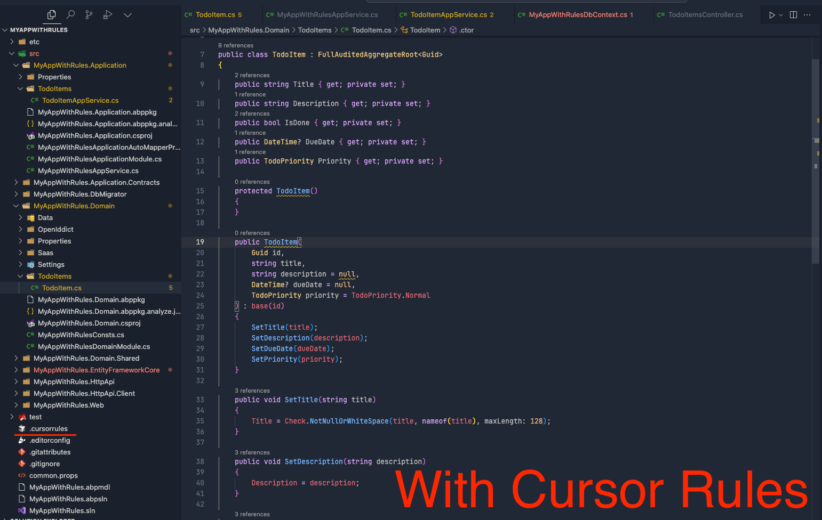Switch to the MyAppWithRulesDbContext.cs tab

pyautogui.click(x=578, y=15)
